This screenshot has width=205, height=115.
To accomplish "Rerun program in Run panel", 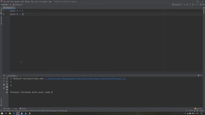I will pos(4,79).
